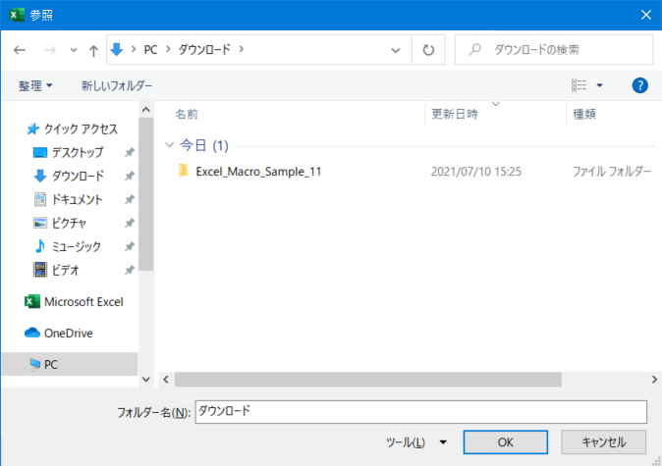
Task: Open ダウンロード in the navigation pane
Action: (69, 176)
